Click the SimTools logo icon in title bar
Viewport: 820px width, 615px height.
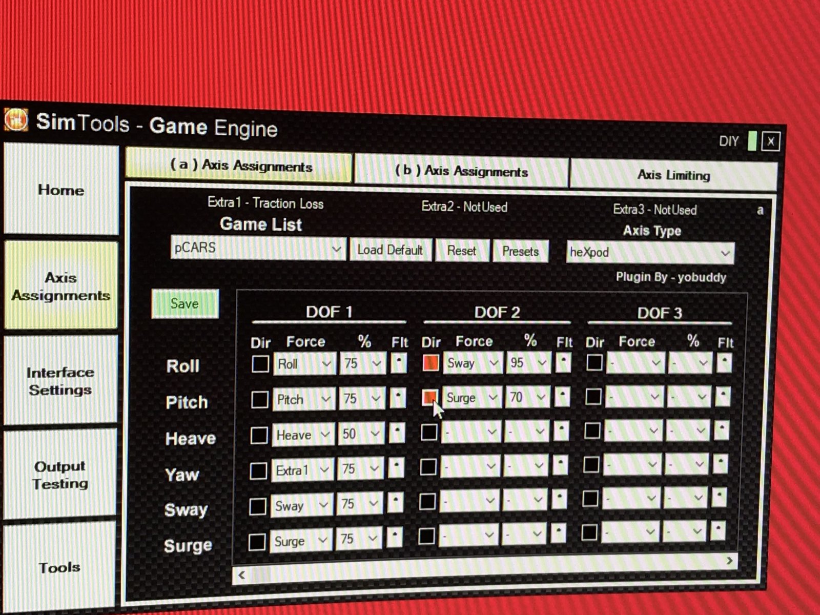[15, 120]
